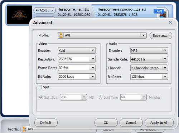Open the Resolution 768*576 dropdown arrow

tap(93, 59)
